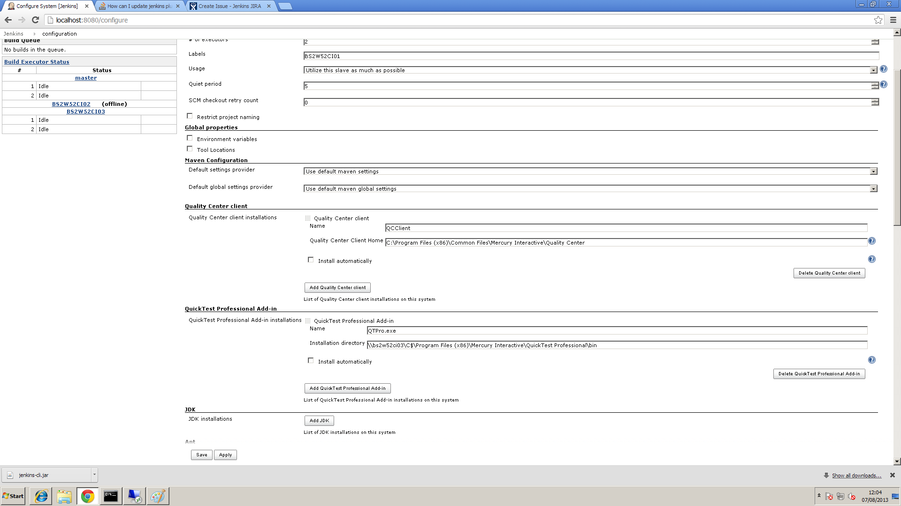Bookmark page using the star icon

point(878,20)
